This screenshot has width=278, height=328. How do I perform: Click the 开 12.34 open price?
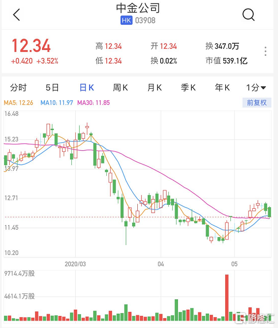pos(164,46)
